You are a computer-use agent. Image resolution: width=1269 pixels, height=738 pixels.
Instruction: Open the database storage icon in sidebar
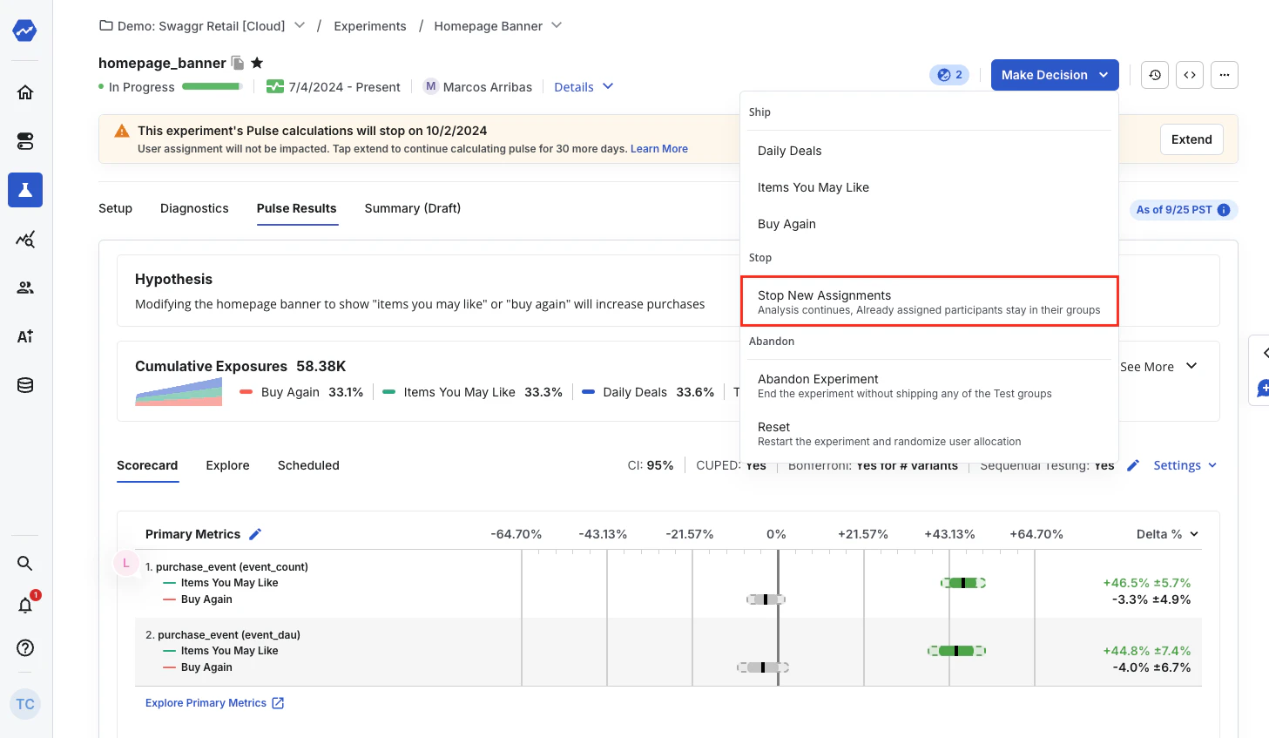[x=25, y=385]
